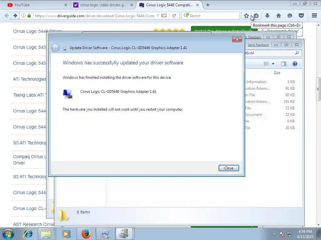Expand the address bar history dropdown arrow

(158, 16)
